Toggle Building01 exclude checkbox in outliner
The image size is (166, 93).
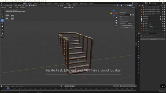click(x=161, y=17)
